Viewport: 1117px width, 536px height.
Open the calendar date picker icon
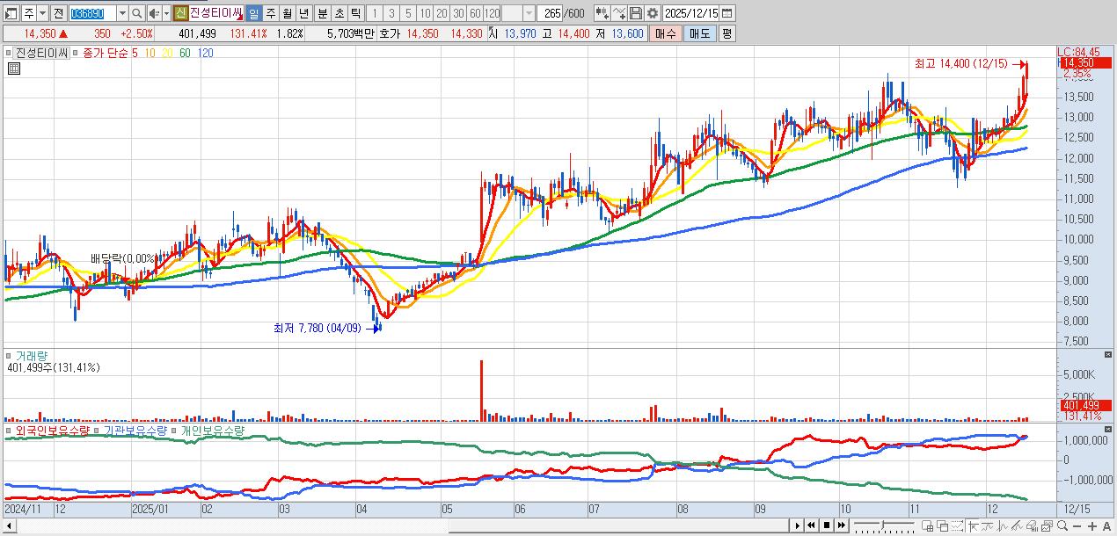coord(726,13)
